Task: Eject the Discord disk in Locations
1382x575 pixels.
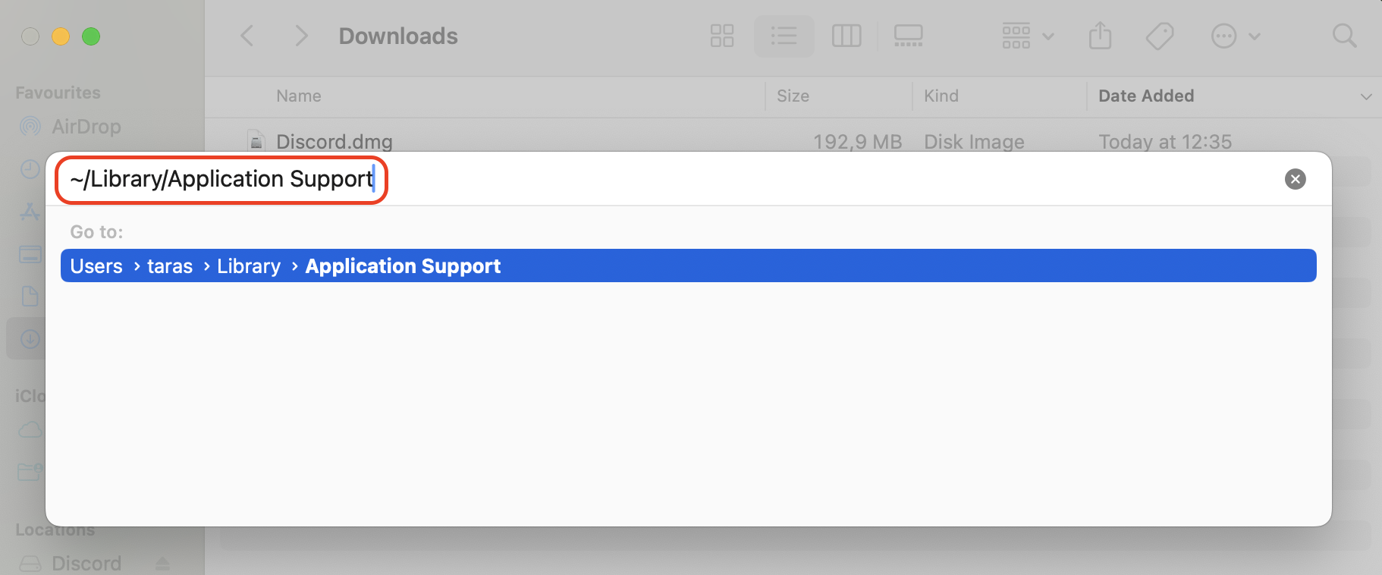Action: click(x=162, y=563)
